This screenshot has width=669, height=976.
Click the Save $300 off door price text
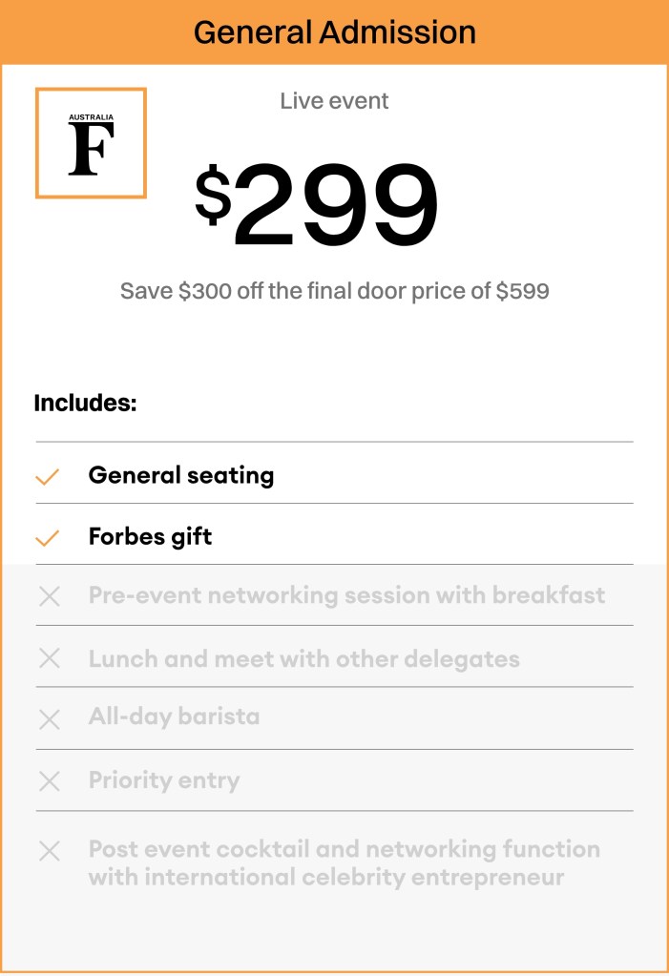(334, 291)
